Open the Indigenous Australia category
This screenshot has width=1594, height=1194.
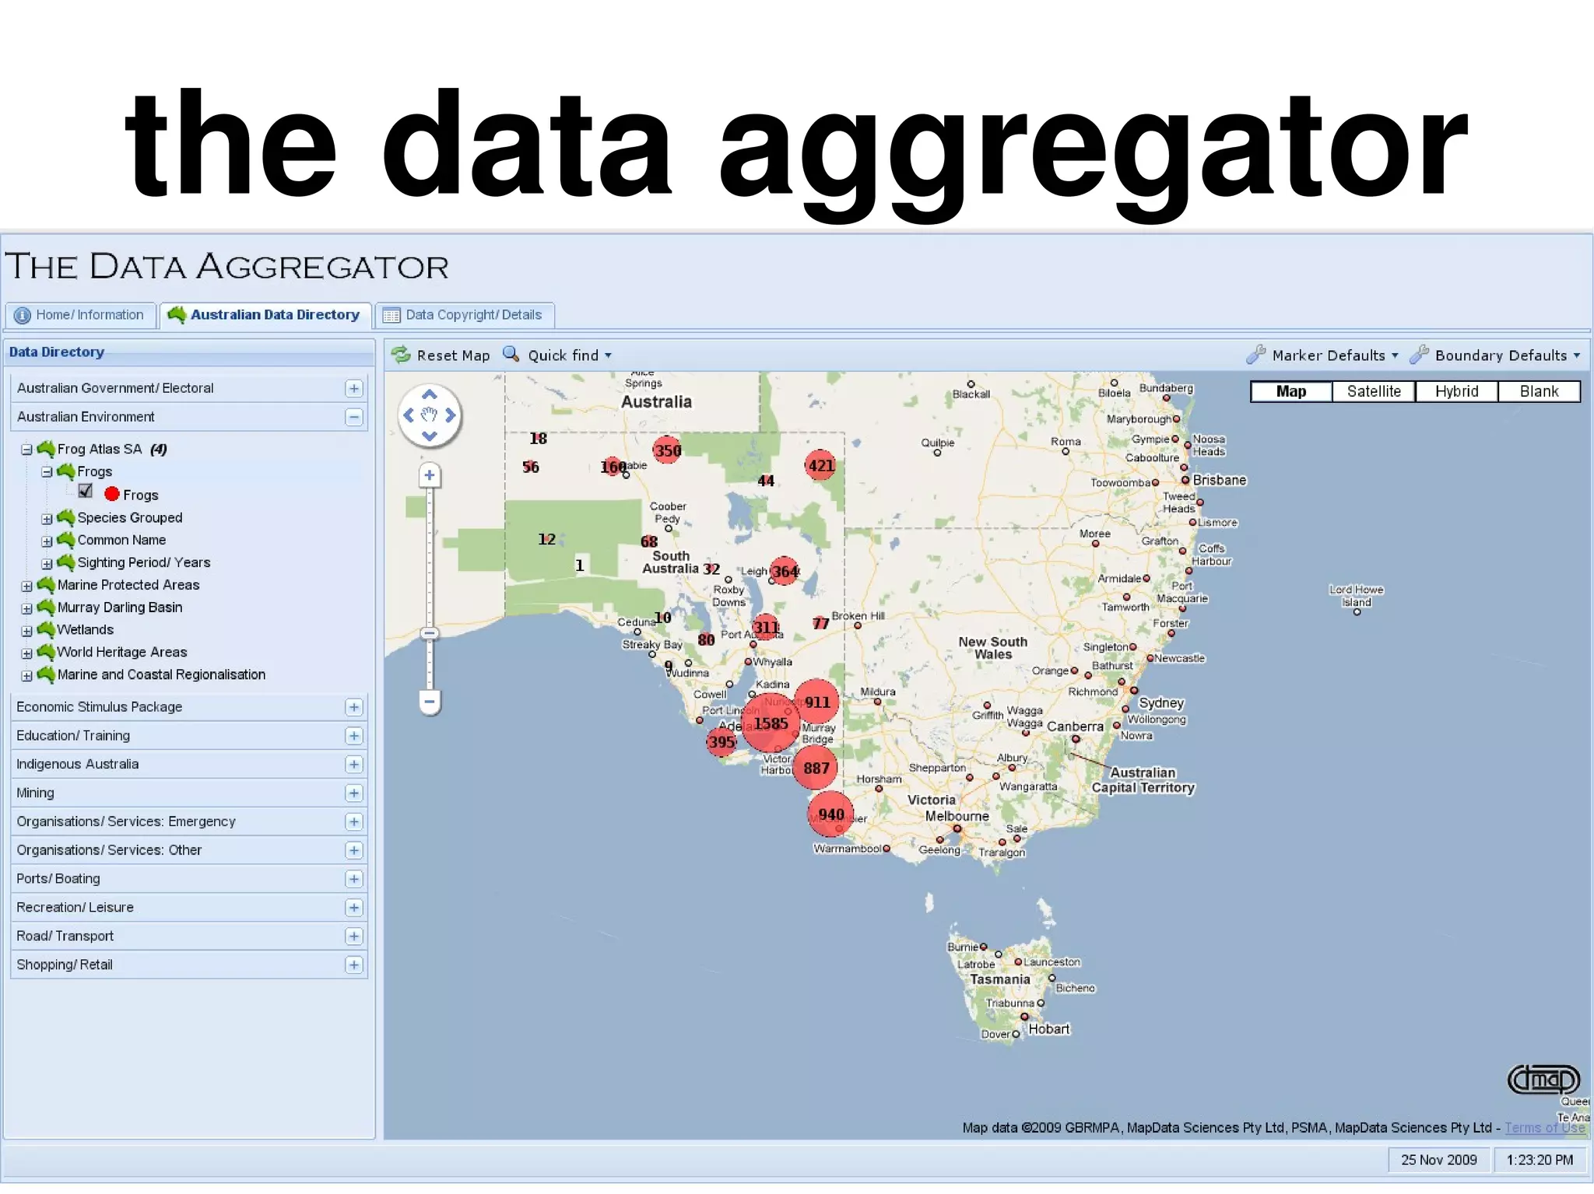(x=189, y=765)
